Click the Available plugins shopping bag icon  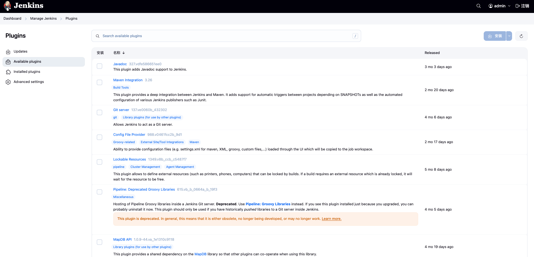pos(8,62)
